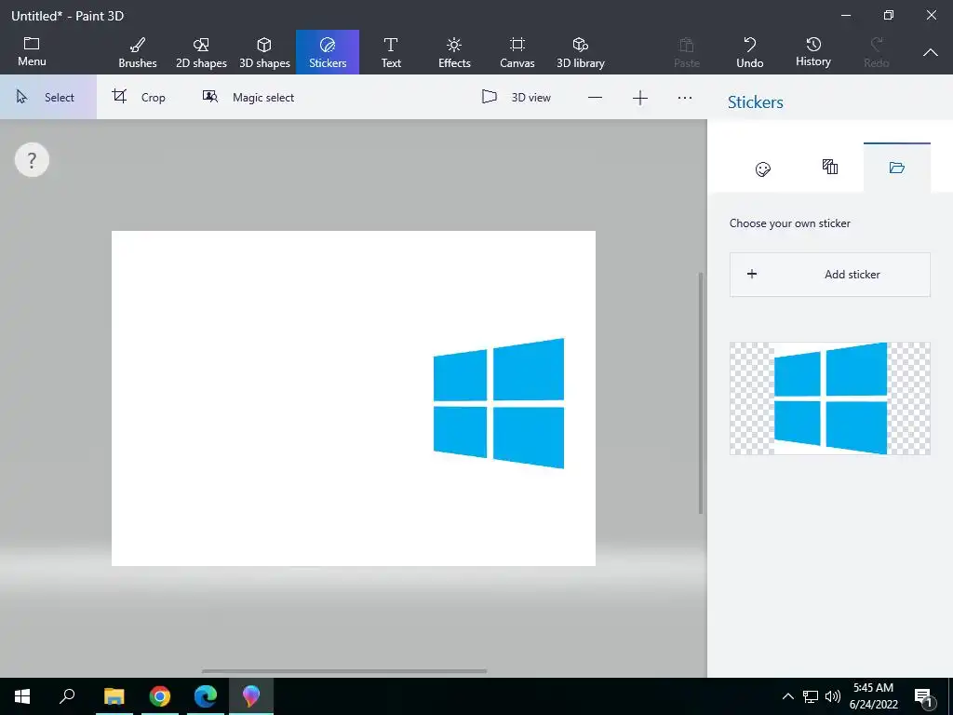This screenshot has height=715, width=953.
Task: Open File Explorer from the taskbar
Action: [x=114, y=696]
